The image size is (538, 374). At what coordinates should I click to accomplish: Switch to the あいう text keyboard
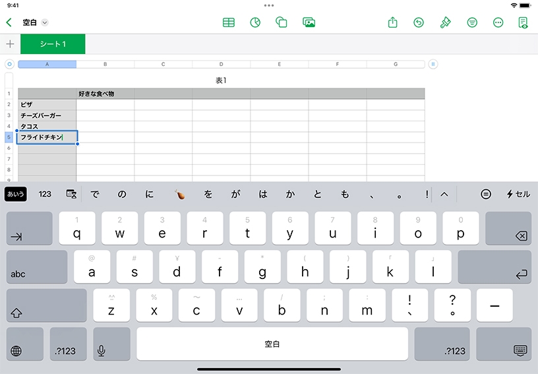click(x=16, y=194)
